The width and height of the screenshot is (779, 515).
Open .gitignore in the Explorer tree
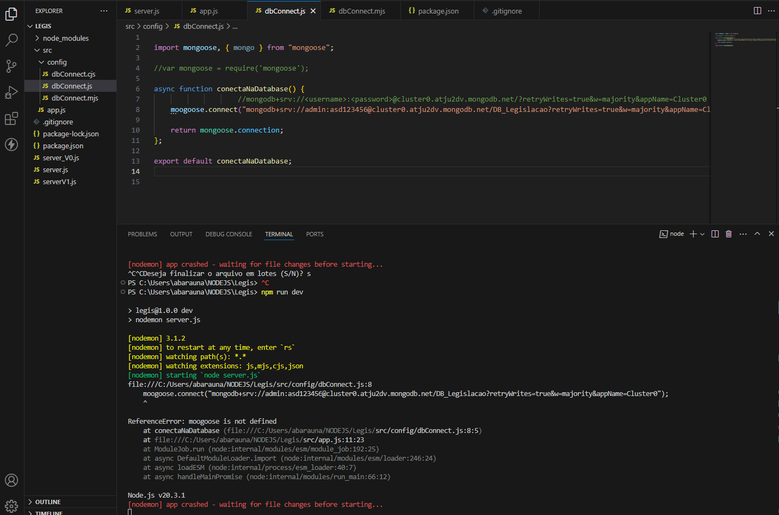click(x=71, y=122)
